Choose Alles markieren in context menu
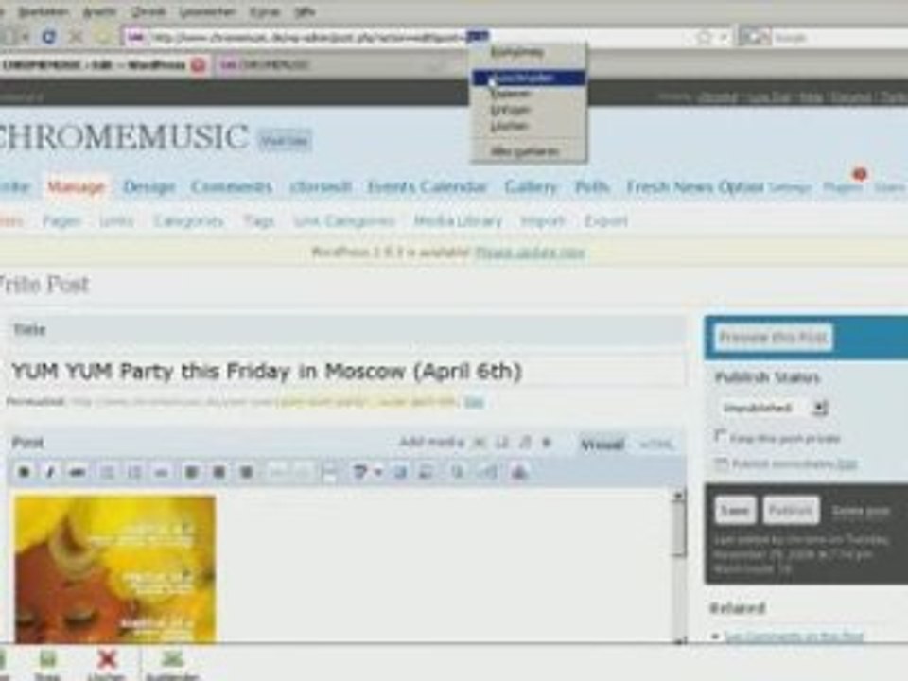Screen dimensions: 908x681 [x=529, y=151]
